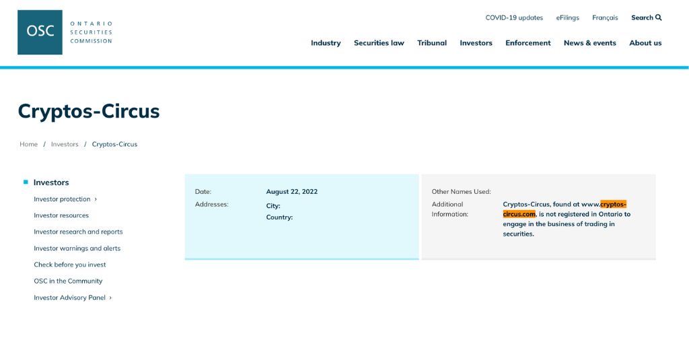Open Check before you invest

click(x=70, y=265)
